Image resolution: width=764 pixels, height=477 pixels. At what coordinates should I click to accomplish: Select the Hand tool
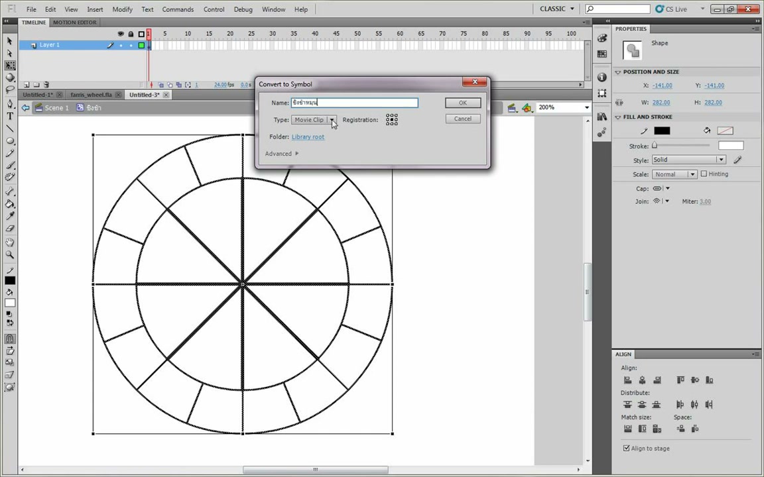tap(10, 242)
